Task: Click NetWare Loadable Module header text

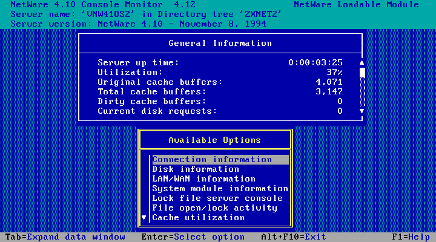Action: coord(356,5)
